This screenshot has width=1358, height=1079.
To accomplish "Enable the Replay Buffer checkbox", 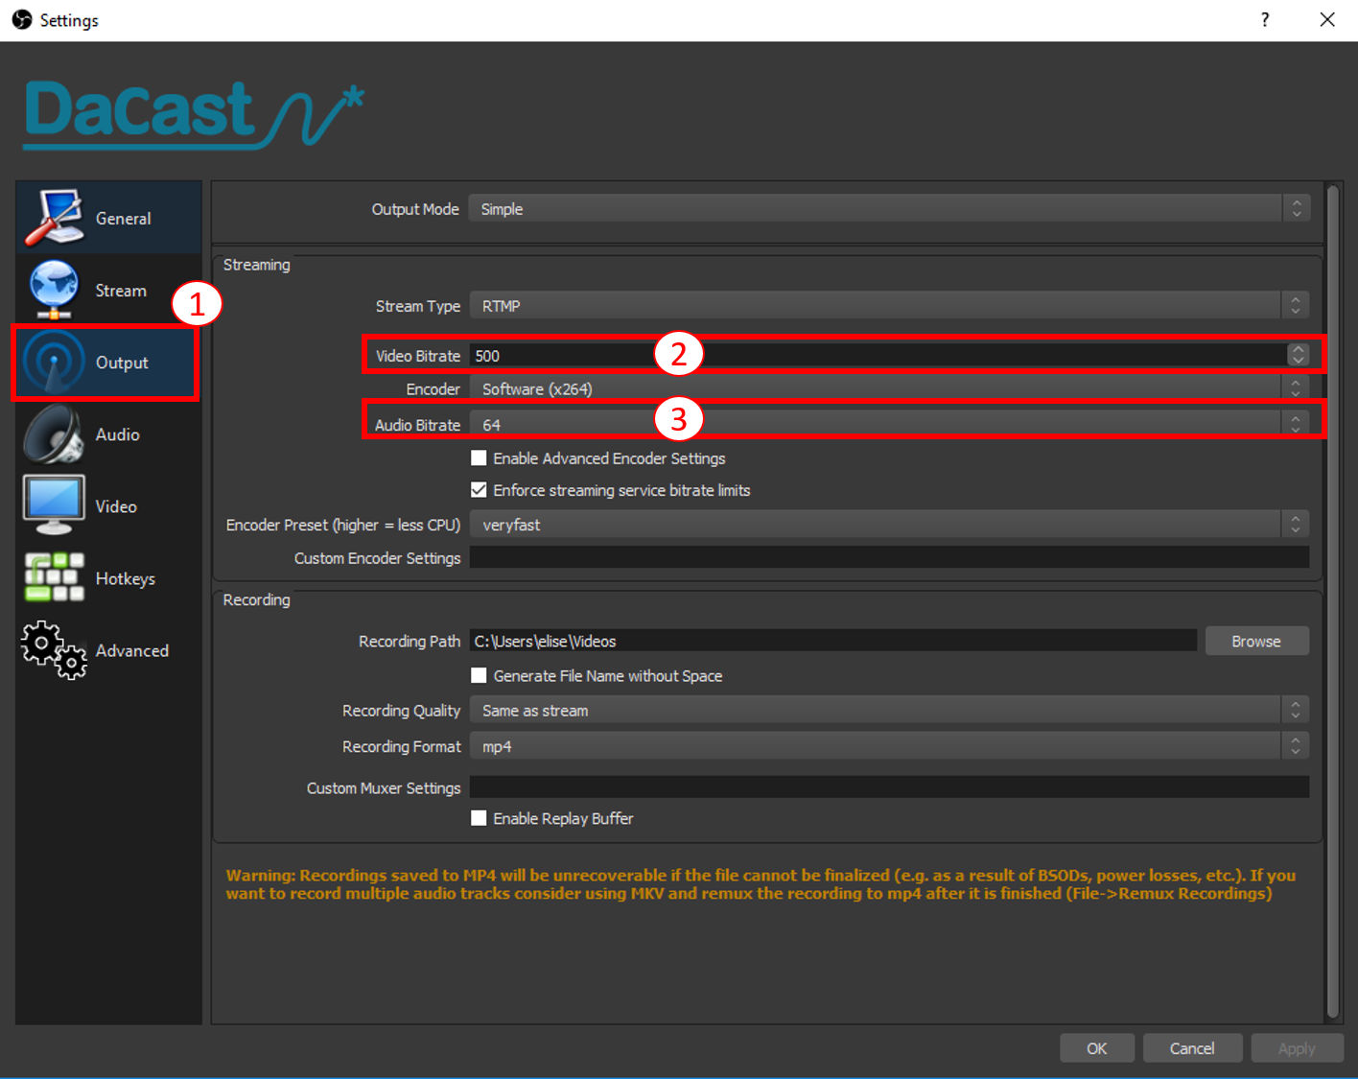I will point(479,818).
